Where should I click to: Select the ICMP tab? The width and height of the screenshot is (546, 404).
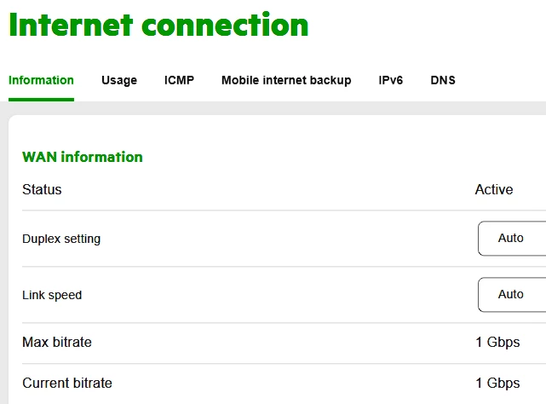coord(179,80)
